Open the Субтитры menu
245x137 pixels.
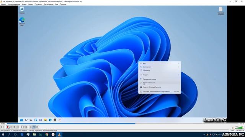pyautogui.click(x=38, y=4)
